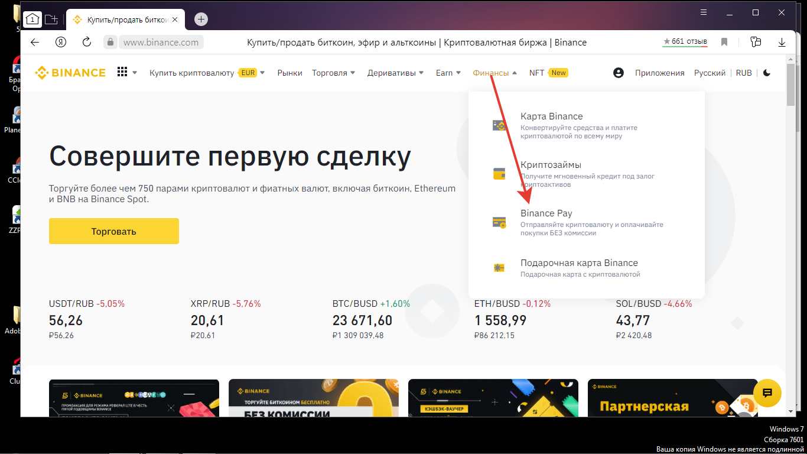The width and height of the screenshot is (807, 454).
Task: Open the Binance products grid icon
Action: (x=122, y=72)
